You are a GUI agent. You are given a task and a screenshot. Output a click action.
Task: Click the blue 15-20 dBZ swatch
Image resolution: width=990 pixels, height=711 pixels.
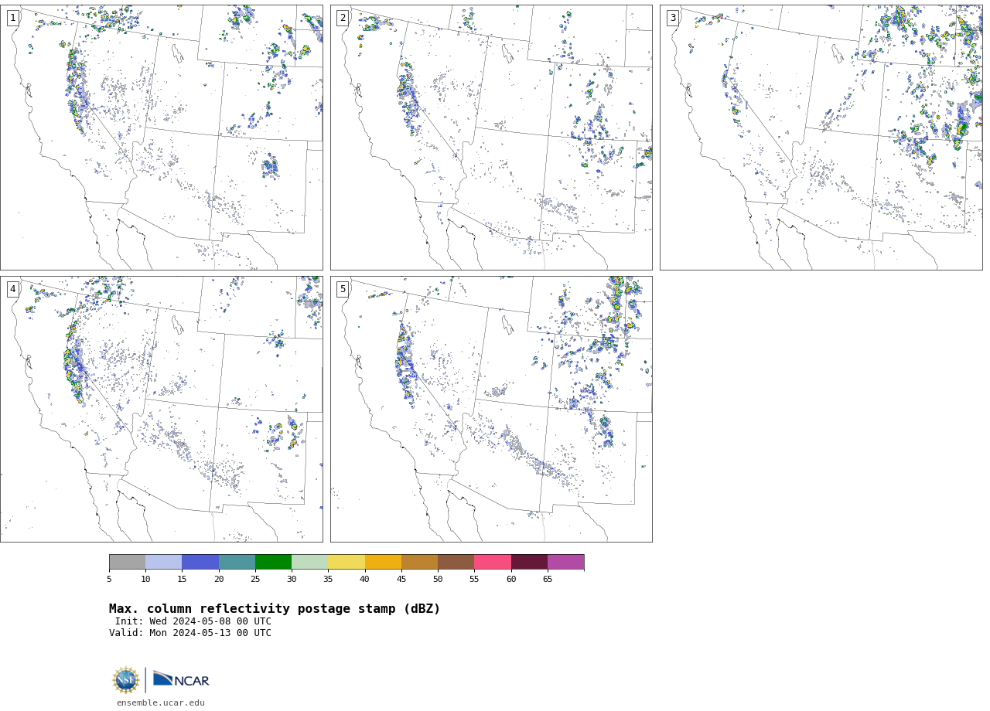point(200,562)
